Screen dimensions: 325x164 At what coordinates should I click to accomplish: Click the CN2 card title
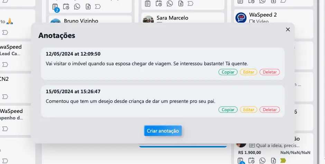pyautogui.click(x=4, y=79)
